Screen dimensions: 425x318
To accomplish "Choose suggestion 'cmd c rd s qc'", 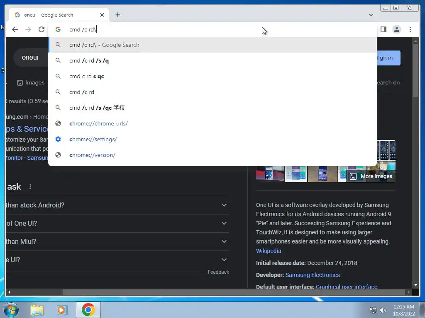I will pos(212,76).
